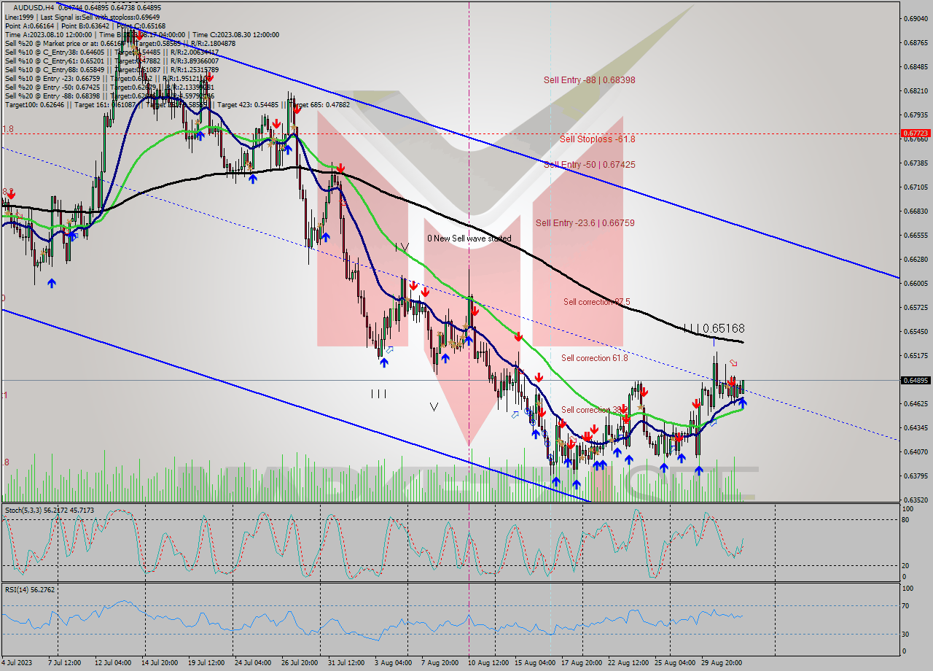933x671 pixels.
Task: Click the 'Sell Entry -50 | 0.67425' label
Action: (589, 165)
